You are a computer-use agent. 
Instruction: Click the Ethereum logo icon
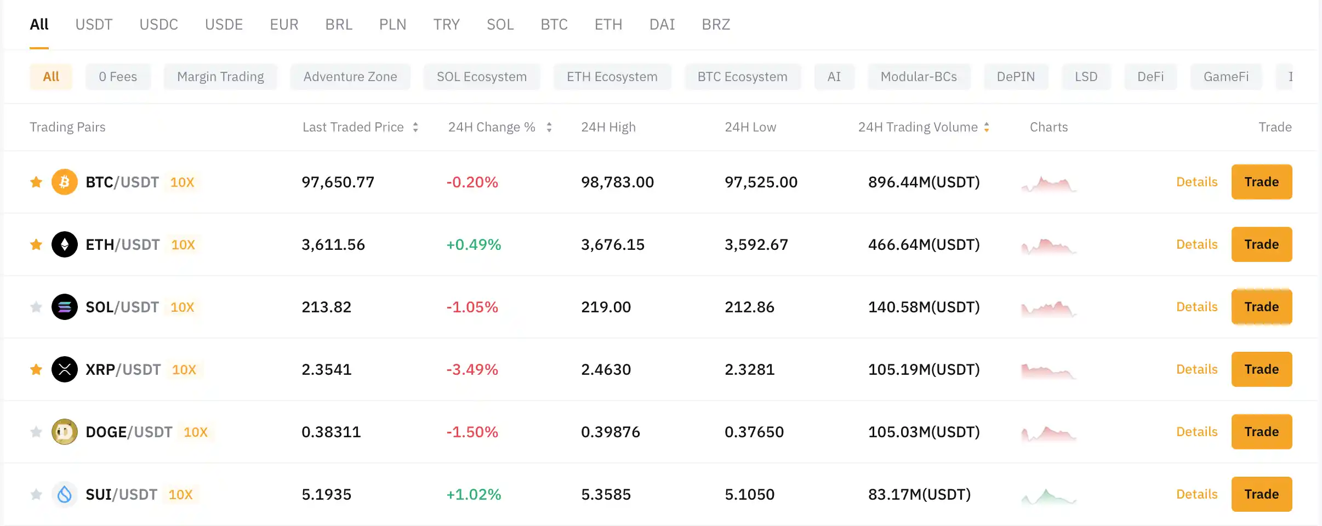tap(64, 244)
